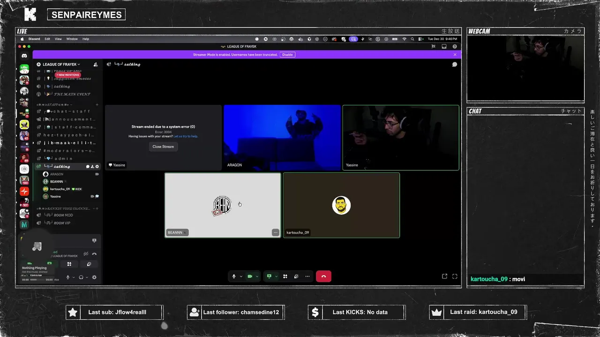Disconnect from voice in left panel
The height and width of the screenshot is (337, 600).
94,254
